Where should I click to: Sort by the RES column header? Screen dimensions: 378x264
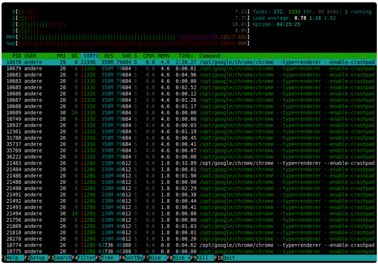point(108,56)
